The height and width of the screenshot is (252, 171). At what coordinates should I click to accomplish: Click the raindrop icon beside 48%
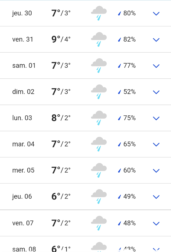[x=119, y=223]
